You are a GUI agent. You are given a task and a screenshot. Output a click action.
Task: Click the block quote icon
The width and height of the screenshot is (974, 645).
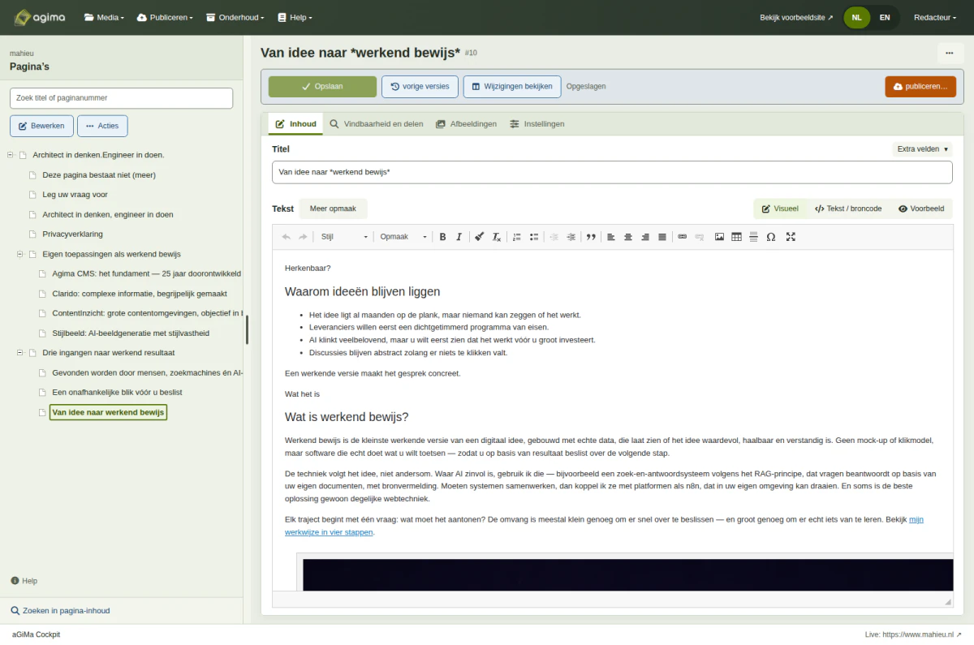[x=591, y=237]
